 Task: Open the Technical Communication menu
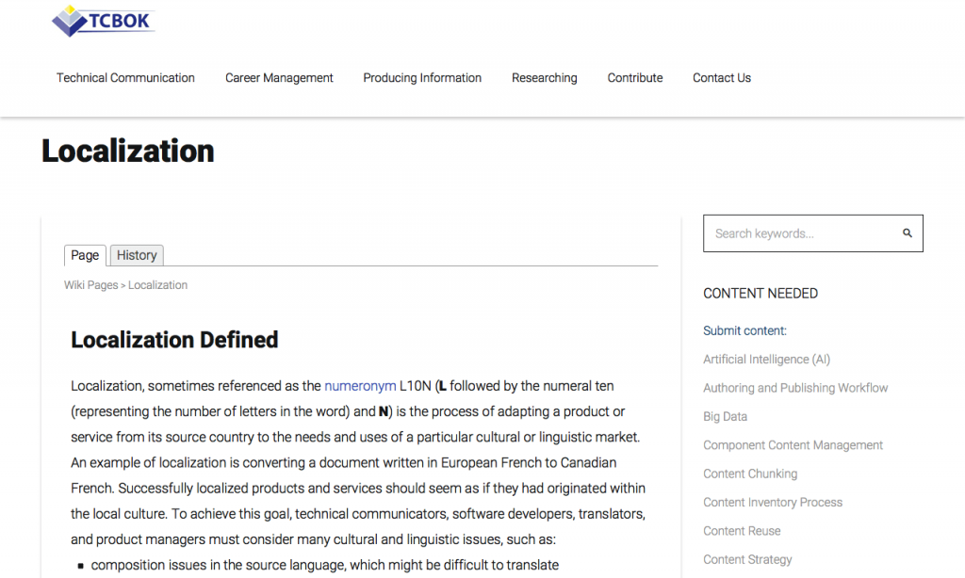(125, 78)
